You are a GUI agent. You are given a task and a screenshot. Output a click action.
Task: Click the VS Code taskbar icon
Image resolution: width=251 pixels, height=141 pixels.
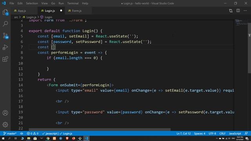coord(86,138)
